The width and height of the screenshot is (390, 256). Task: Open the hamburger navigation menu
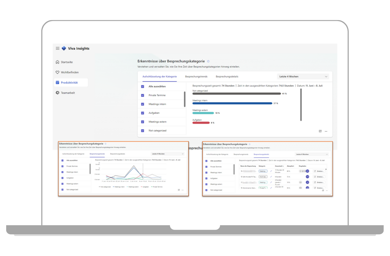point(58,48)
